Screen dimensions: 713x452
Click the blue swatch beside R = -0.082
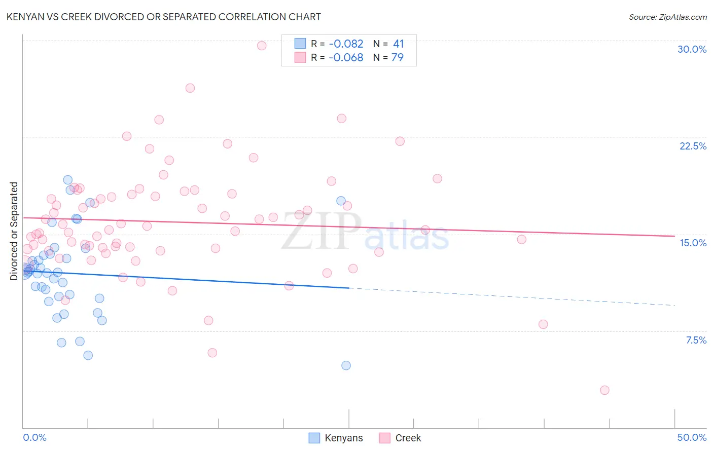click(300, 44)
